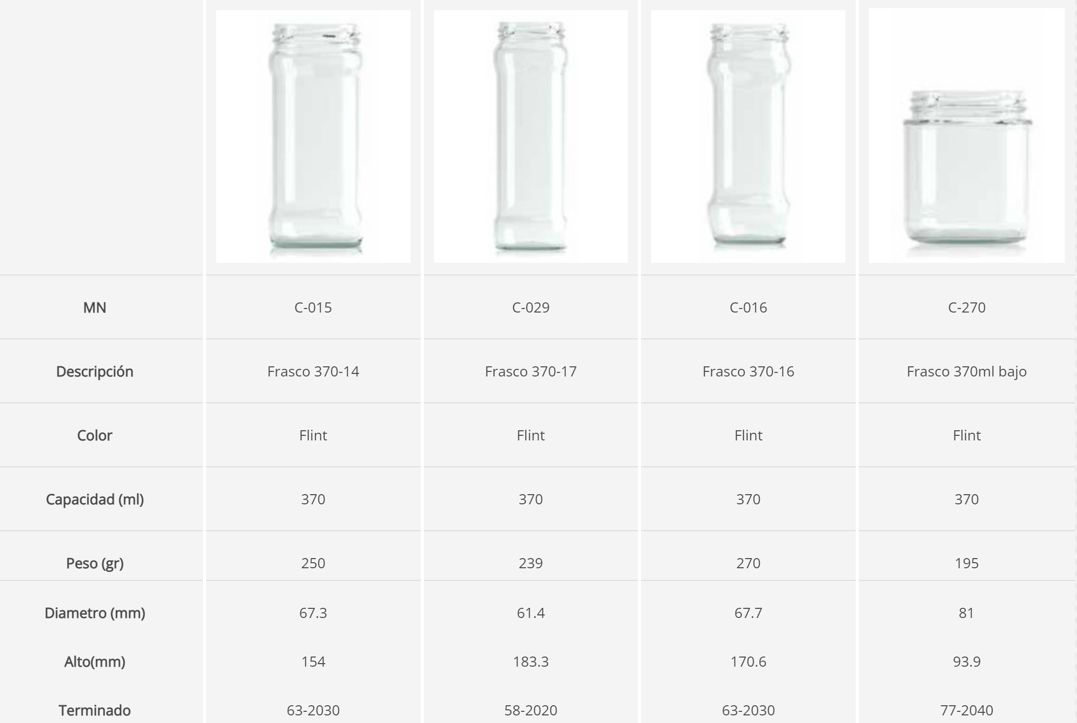Screen dimensions: 1077x723
Task: Click the Frasco 370-16 description
Action: pos(748,371)
